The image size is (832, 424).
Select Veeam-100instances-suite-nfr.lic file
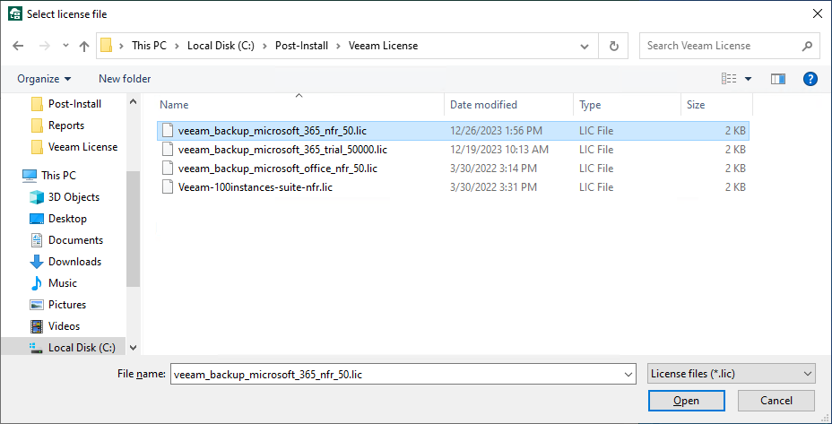click(453, 186)
